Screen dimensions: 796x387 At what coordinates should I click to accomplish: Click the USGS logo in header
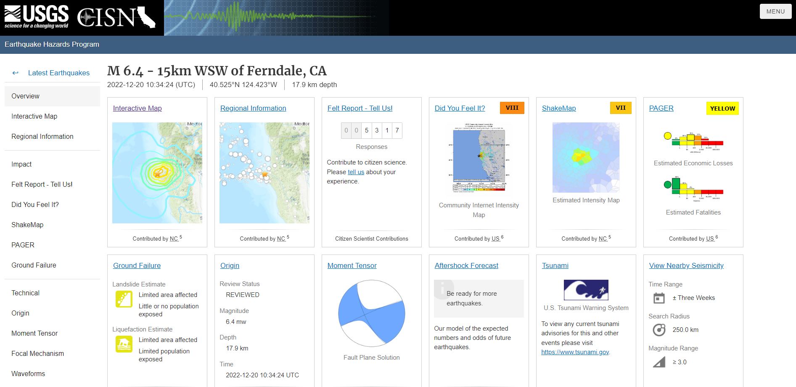[36, 17]
